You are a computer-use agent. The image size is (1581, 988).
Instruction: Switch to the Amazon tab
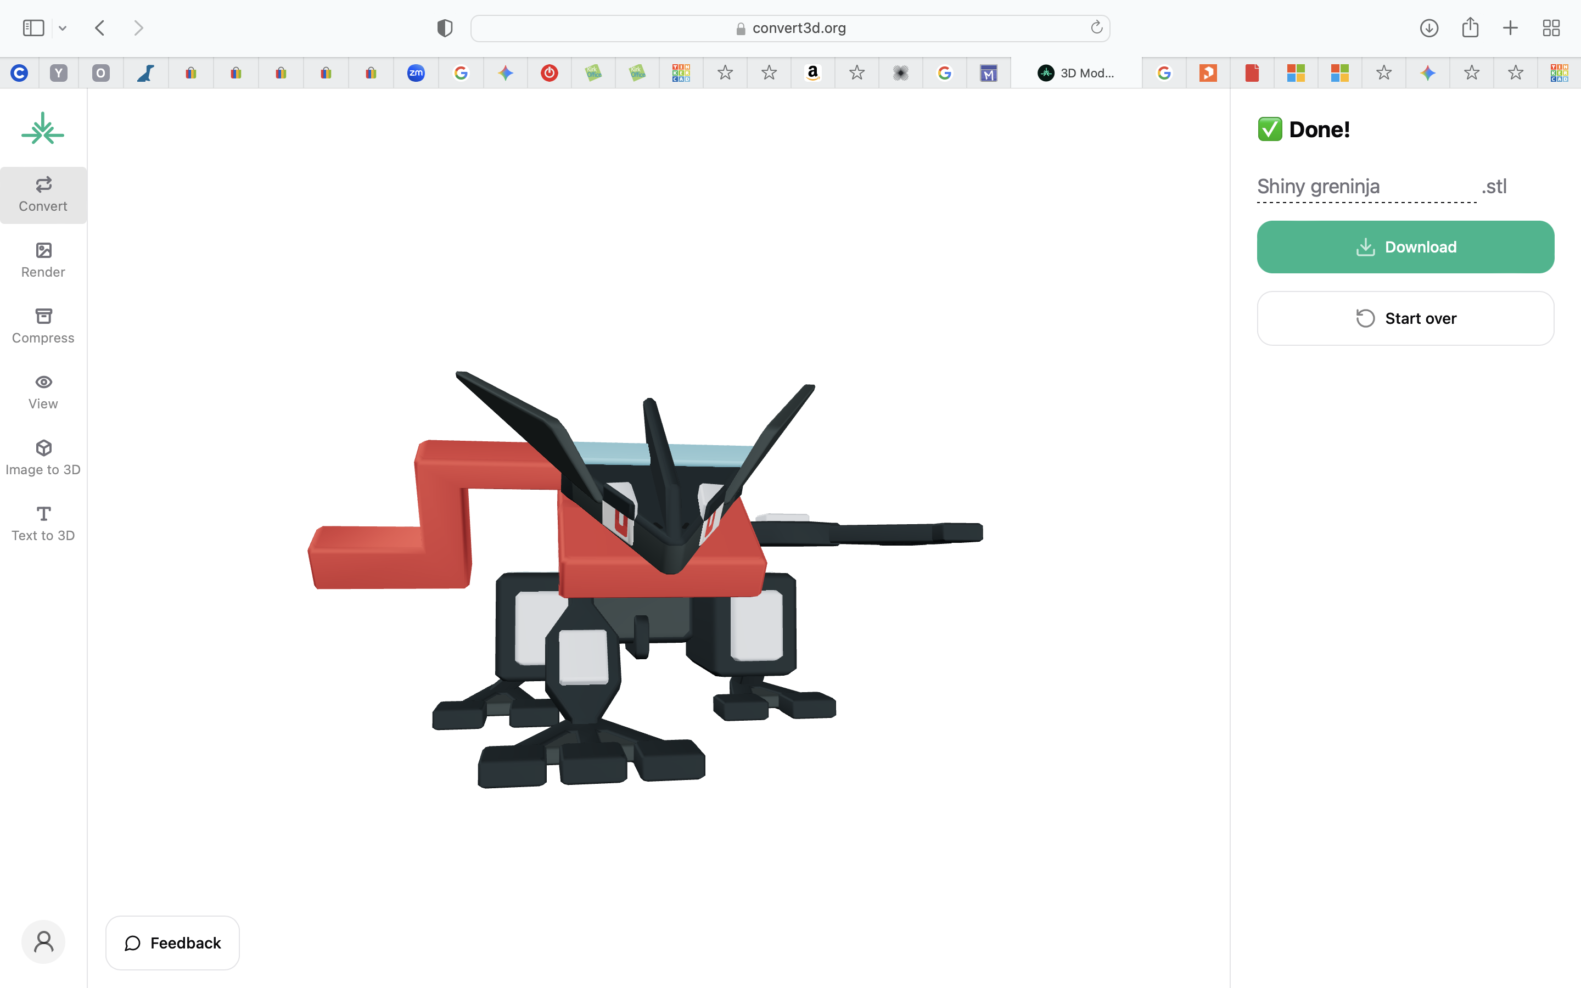pos(812,72)
